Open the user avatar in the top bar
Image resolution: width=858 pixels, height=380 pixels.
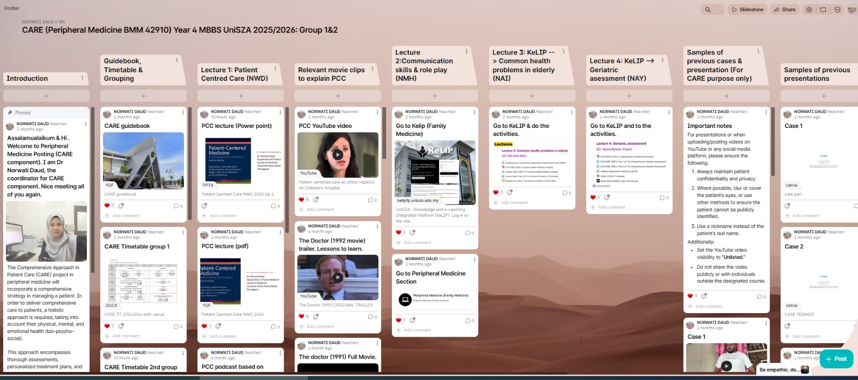pos(852,10)
